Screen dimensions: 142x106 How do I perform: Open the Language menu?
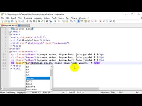pos(38,18)
